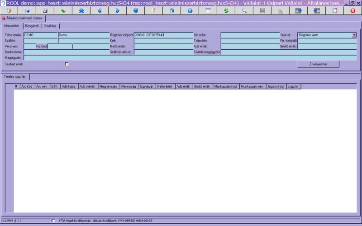Toggle the Szabad érték checkbox
This screenshot has height=226, width=362.
coord(67,64)
